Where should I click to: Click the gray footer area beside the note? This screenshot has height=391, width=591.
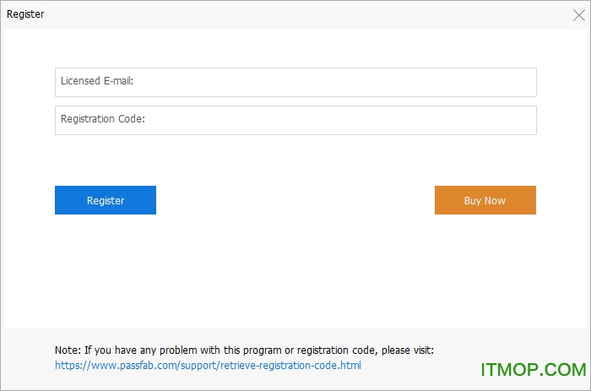click(x=507, y=342)
